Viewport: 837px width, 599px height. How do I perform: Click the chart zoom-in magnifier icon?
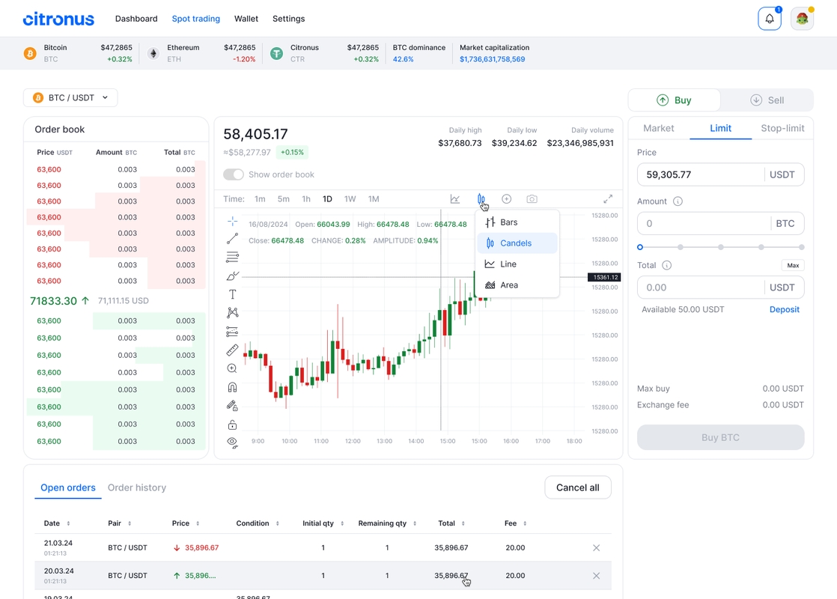click(232, 368)
